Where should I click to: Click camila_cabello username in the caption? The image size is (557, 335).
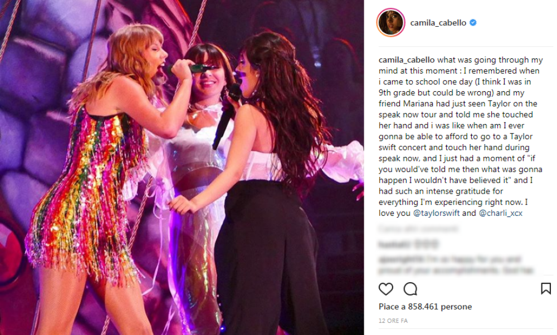[407, 60]
